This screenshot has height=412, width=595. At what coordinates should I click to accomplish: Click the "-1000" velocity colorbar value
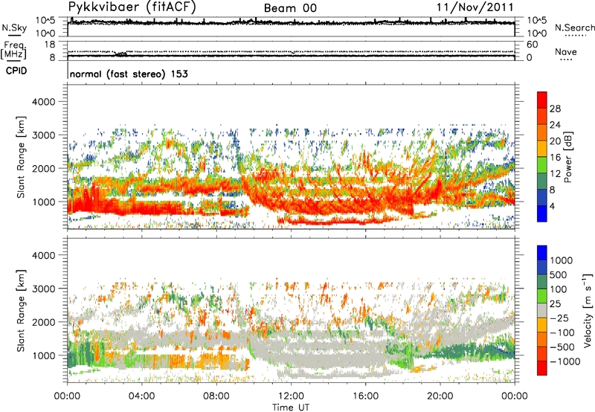(x=565, y=361)
